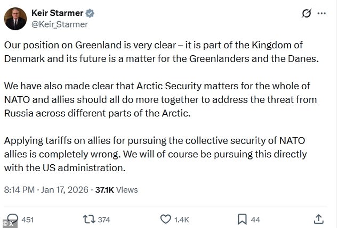Click the 44 bookmarks count
This screenshot has width=338, height=228.
255,219
